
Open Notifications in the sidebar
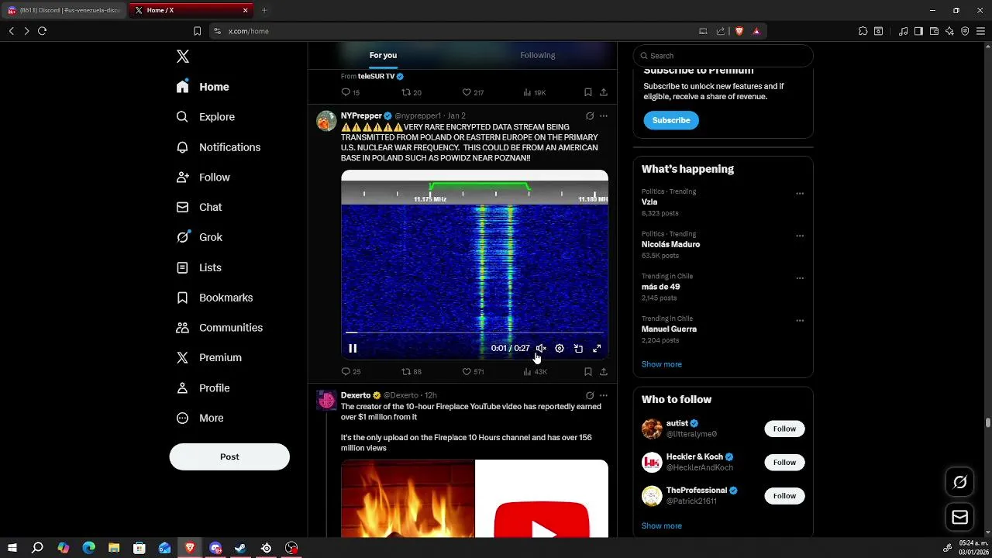click(x=219, y=147)
